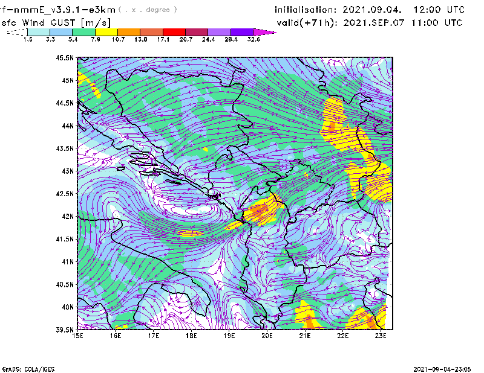Click the 'sfc Wind GUST [m/s]' title
Screen dimensions: 484x373
[x=56, y=23]
